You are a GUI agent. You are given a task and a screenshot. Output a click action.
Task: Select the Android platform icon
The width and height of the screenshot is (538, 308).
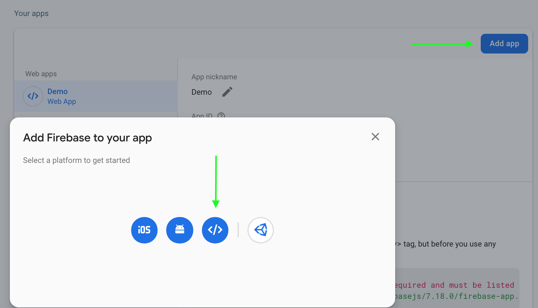tap(180, 230)
